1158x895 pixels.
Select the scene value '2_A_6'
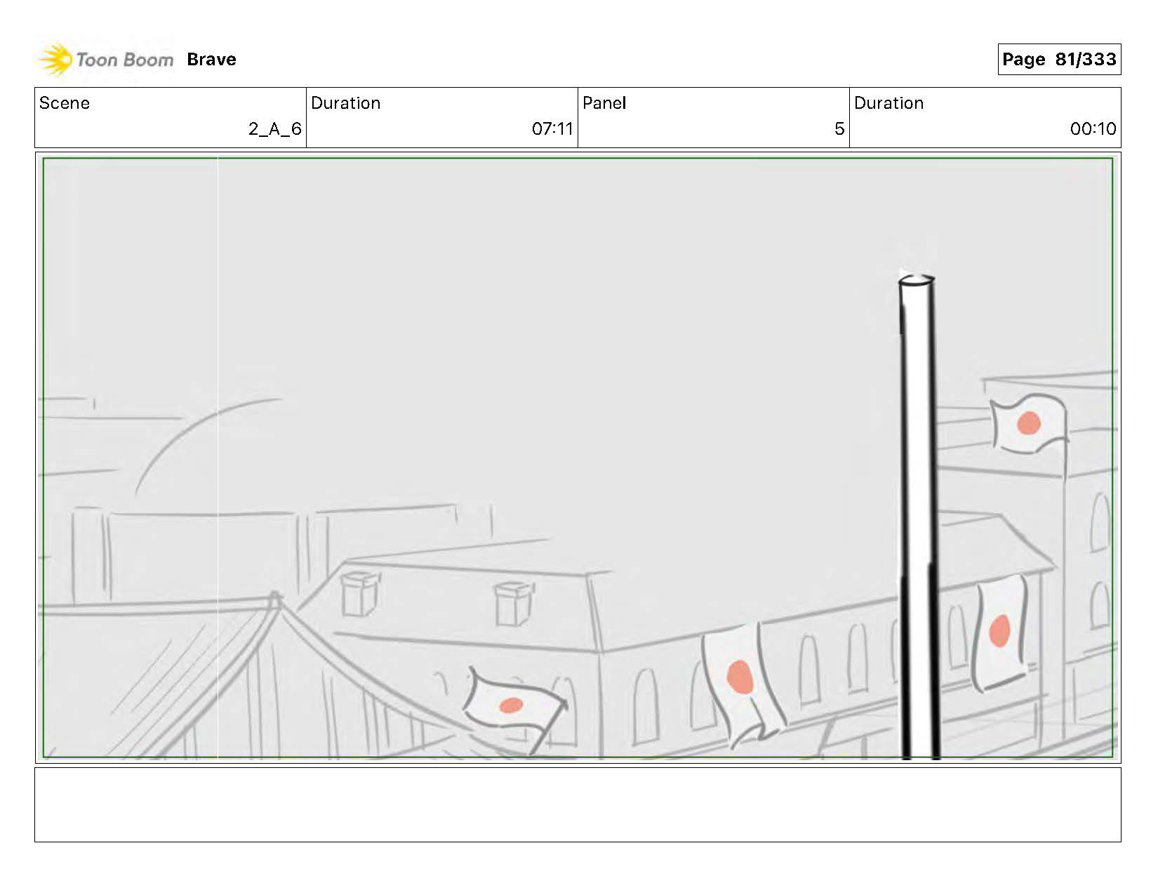click(274, 129)
